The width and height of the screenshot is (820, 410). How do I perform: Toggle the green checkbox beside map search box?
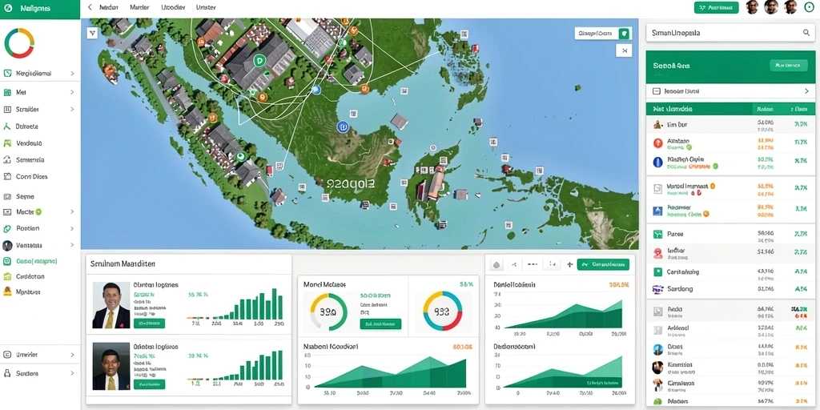pos(624,34)
